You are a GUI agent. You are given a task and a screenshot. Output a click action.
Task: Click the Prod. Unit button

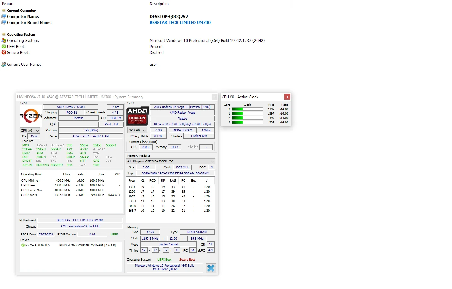[111, 124]
